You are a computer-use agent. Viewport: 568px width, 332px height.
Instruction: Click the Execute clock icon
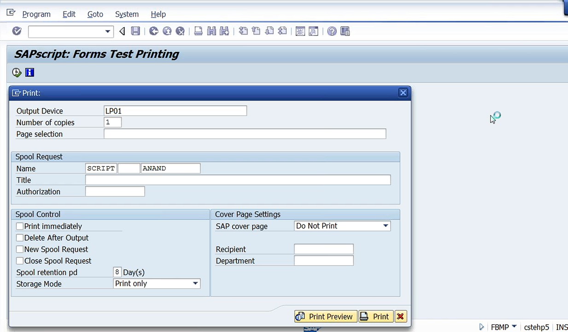[17, 72]
